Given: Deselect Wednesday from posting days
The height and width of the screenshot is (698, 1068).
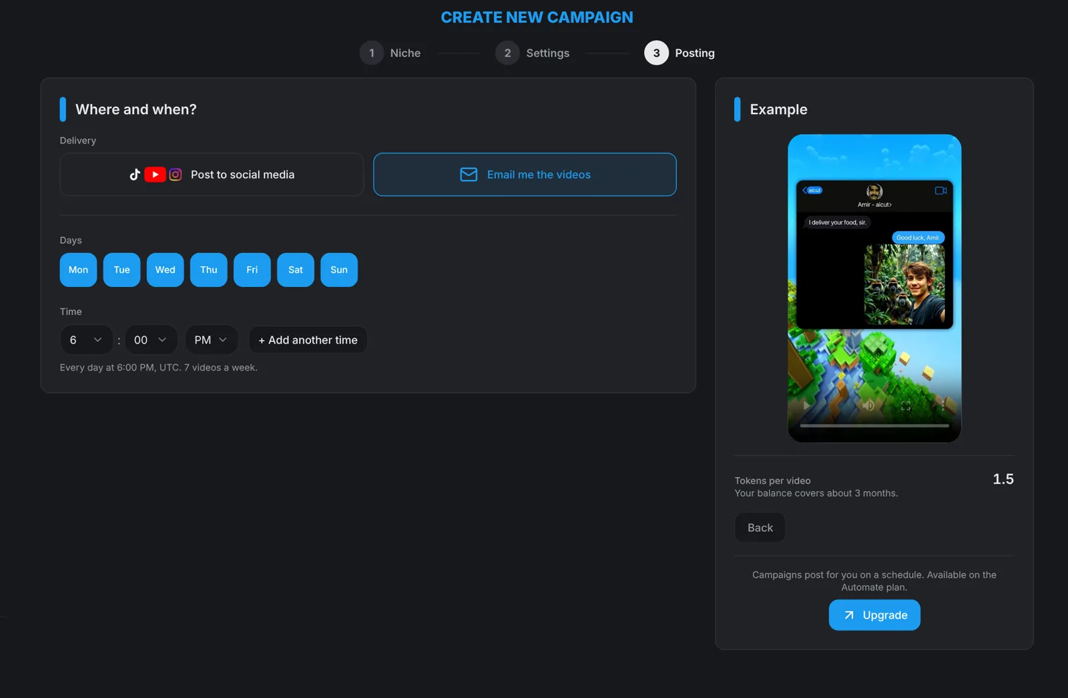Looking at the screenshot, I should [165, 270].
